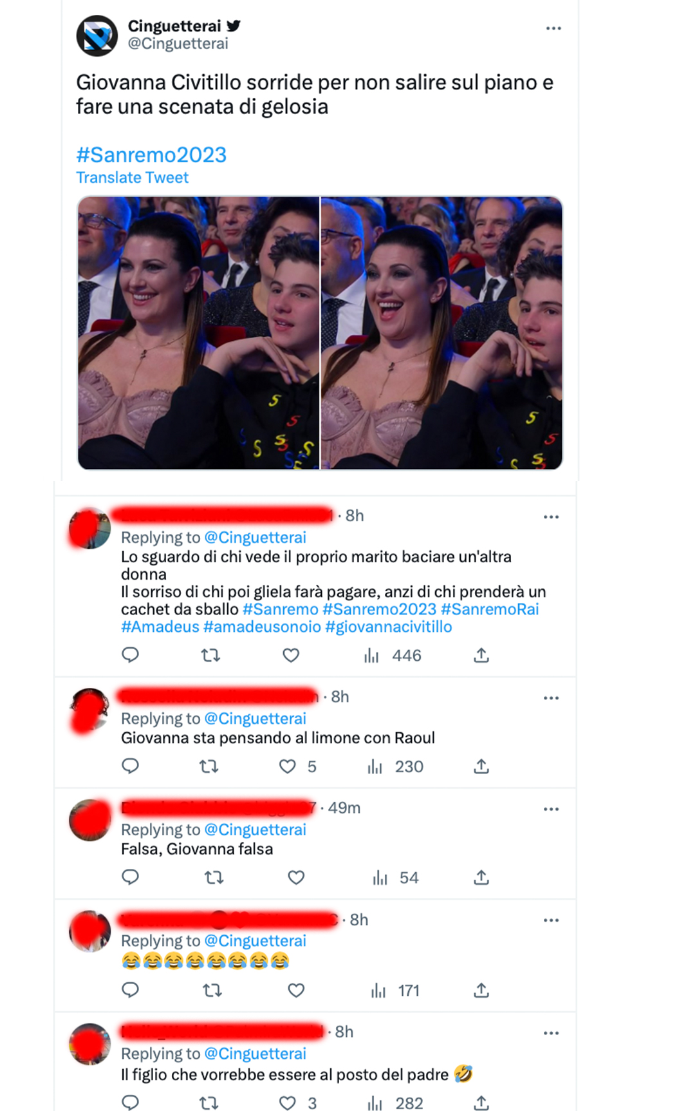
Task: Share the laughing emojis reply
Action: click(481, 991)
